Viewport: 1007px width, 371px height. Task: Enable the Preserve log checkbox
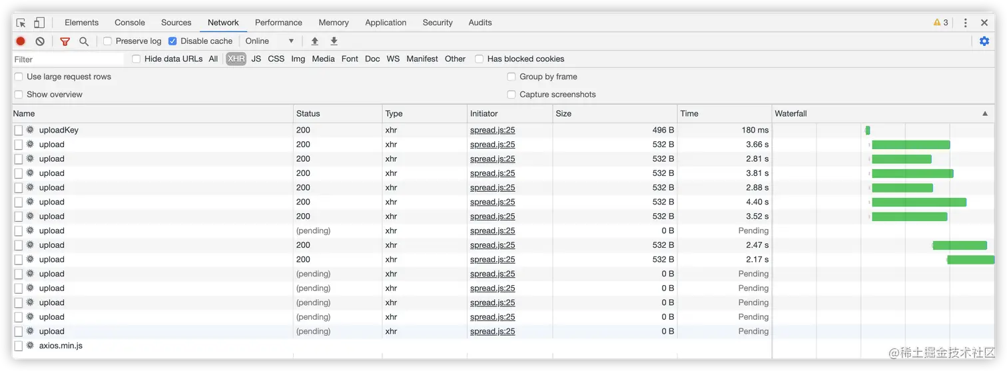107,41
